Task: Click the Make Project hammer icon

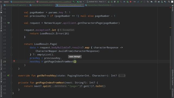Action: (x=74, y=2)
